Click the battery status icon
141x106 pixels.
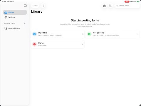pyautogui.click(x=138, y=2)
